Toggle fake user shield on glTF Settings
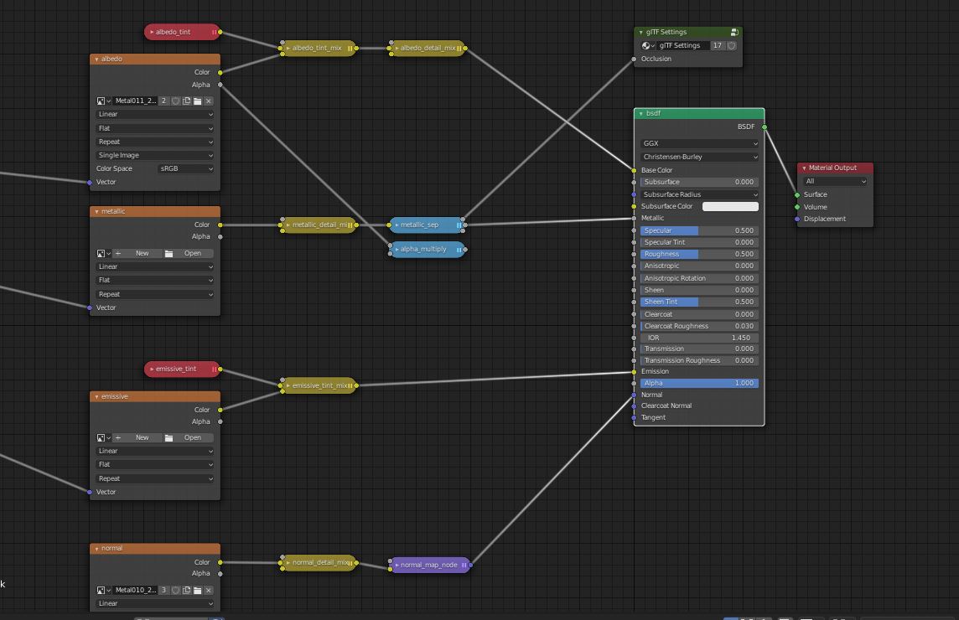 tap(731, 45)
